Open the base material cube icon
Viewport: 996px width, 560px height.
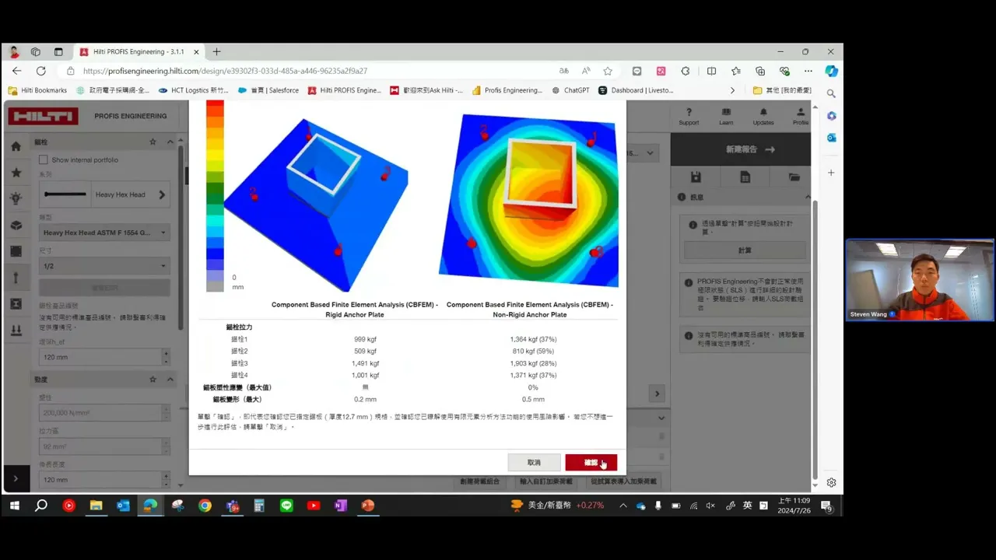(x=16, y=225)
